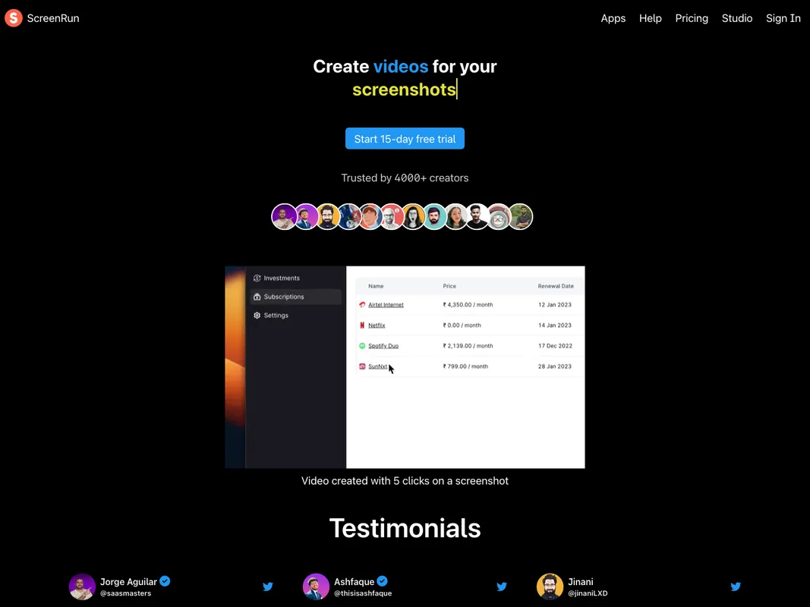Open the Help page from the top bar

(650, 17)
